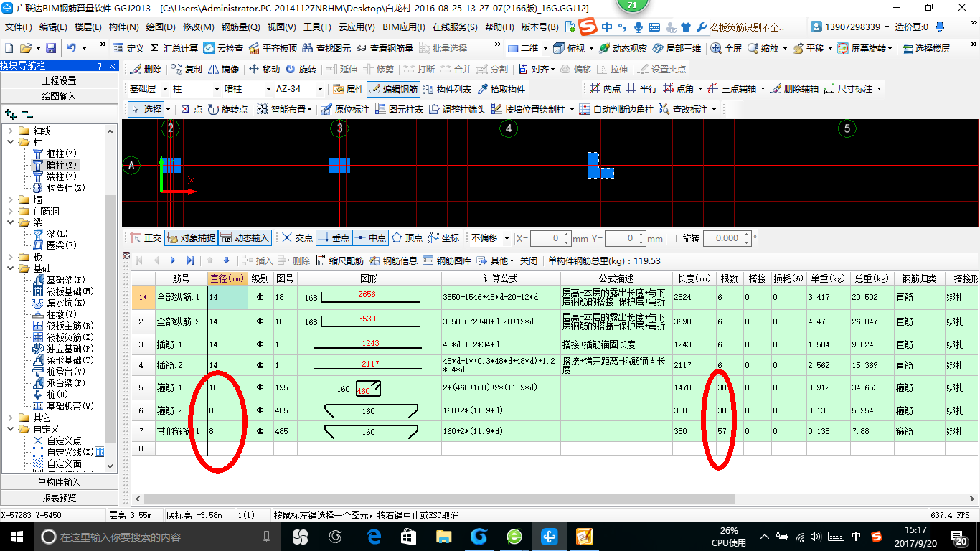This screenshot has height=551, width=980.
Task: Open 查找图元 find element
Action: coord(326,48)
